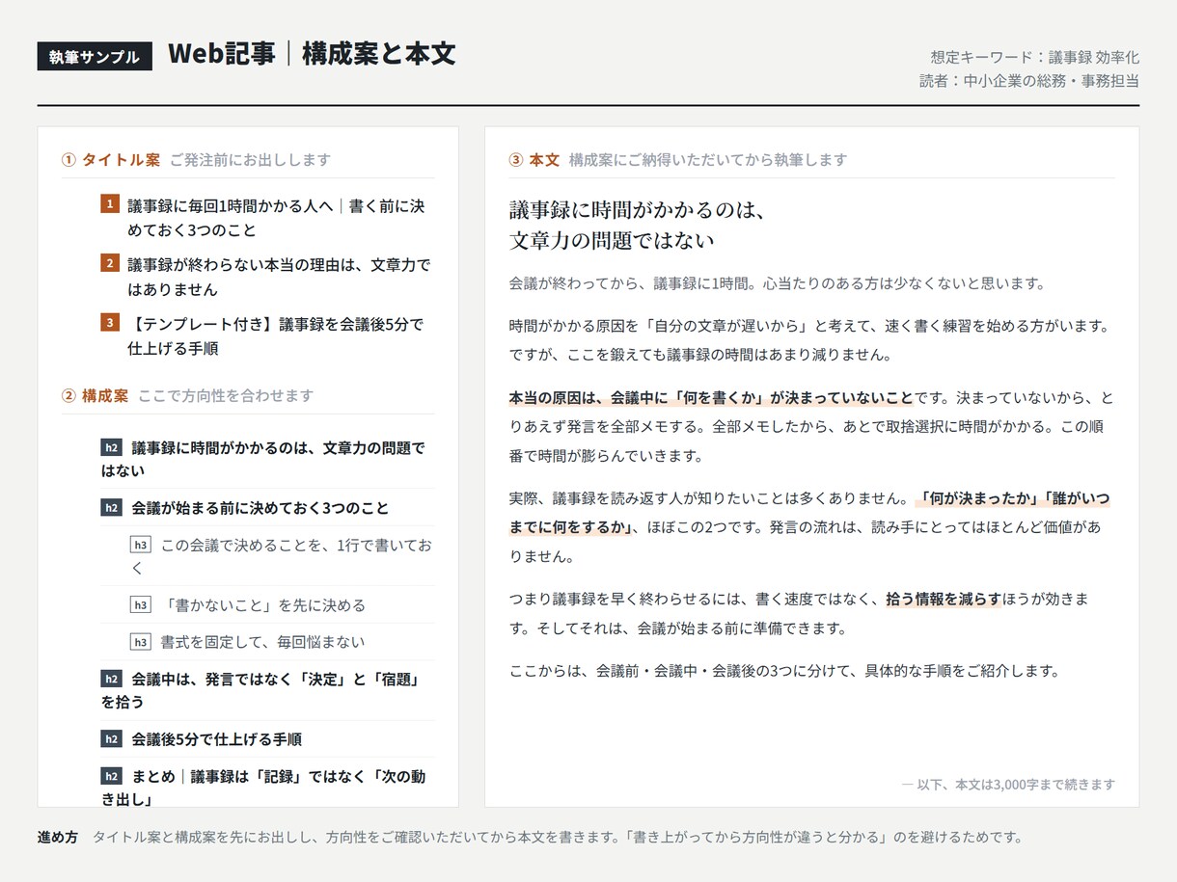Click the note ご発注前にお出しします
This screenshot has width=1177, height=882.
point(250,160)
